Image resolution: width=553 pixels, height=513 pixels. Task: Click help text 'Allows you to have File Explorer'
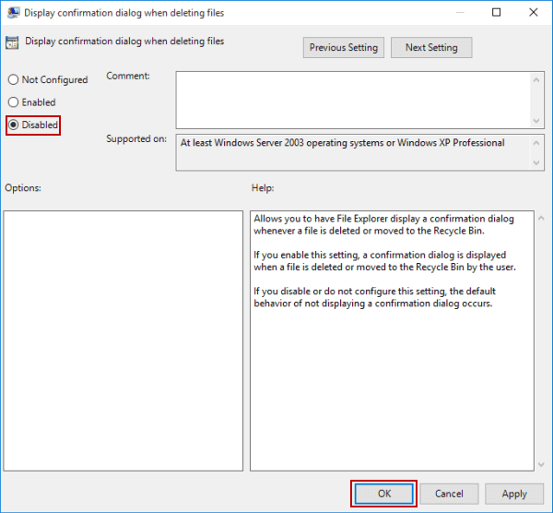tap(383, 224)
